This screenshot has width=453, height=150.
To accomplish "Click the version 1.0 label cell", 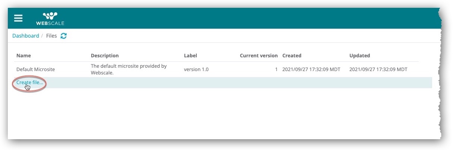I will [196, 70].
